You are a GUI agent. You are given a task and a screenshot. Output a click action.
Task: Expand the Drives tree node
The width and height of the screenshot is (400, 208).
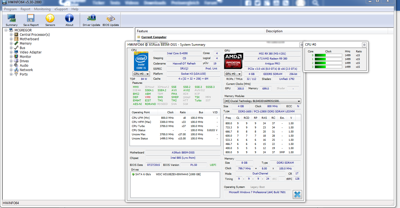(11, 61)
